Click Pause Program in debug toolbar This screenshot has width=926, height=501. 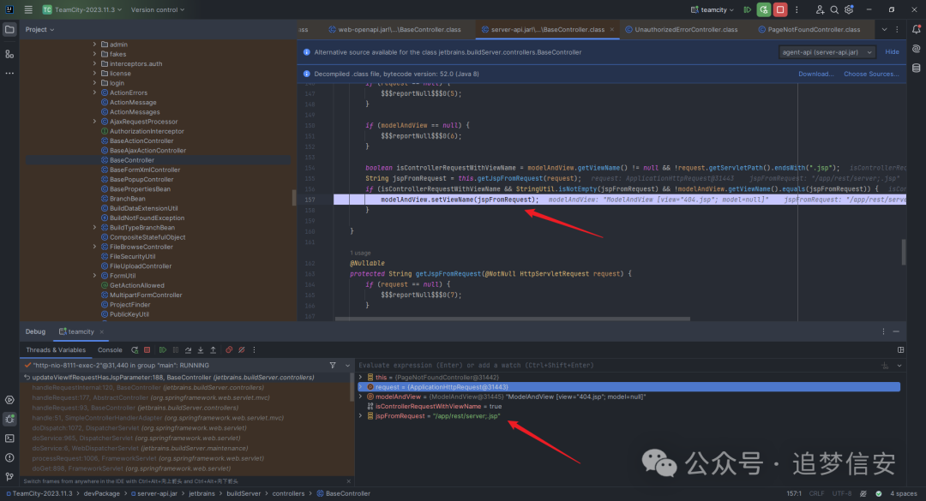click(x=176, y=350)
